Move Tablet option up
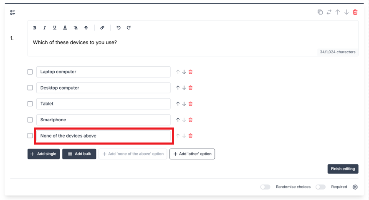 [178, 104]
